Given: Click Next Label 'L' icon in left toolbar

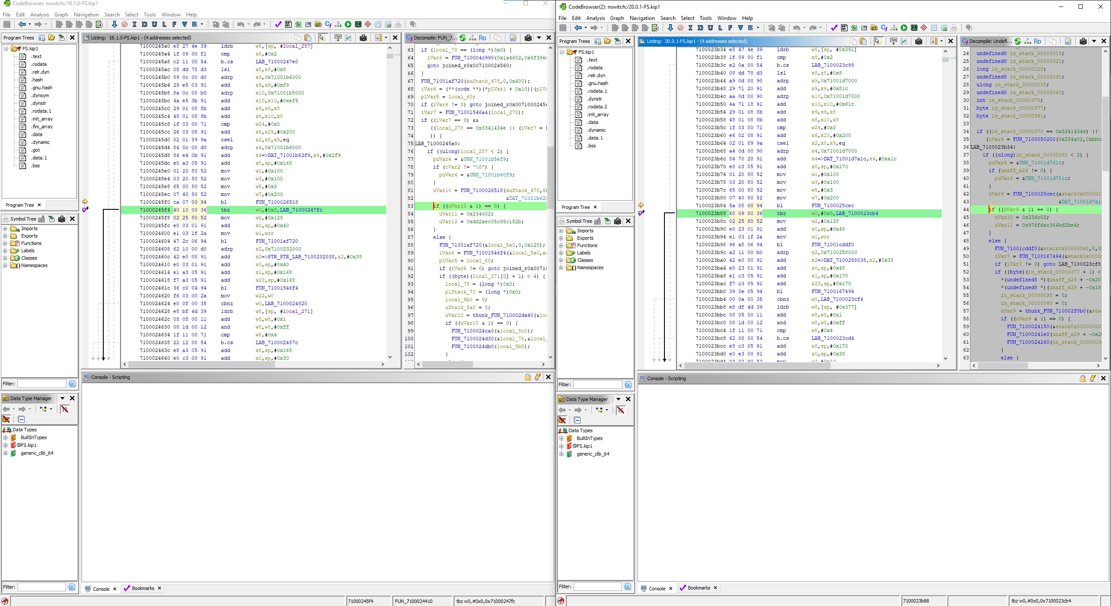Looking at the screenshot, I should [x=164, y=24].
